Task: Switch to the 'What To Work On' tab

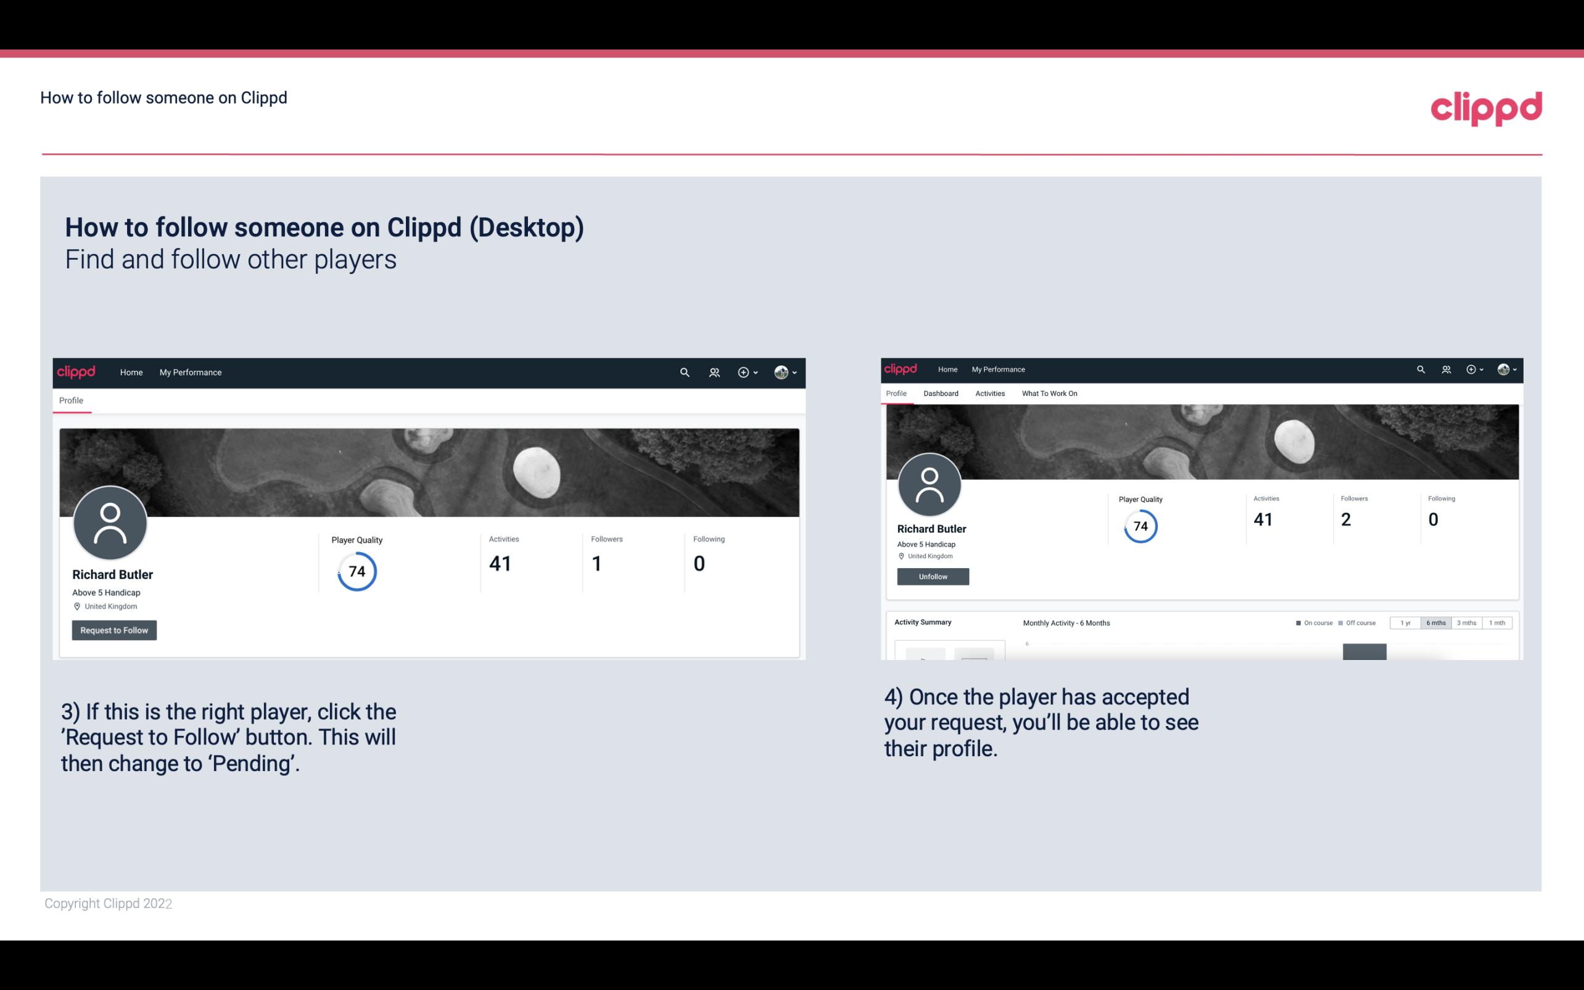Action: click(x=1048, y=392)
